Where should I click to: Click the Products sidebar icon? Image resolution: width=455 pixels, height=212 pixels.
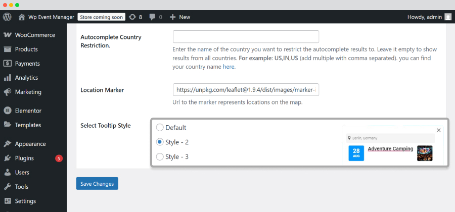tap(7, 49)
